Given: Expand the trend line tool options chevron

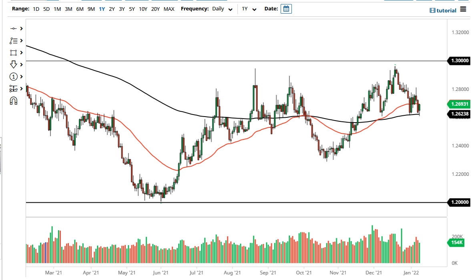Looking at the screenshot, I should coord(20,28).
